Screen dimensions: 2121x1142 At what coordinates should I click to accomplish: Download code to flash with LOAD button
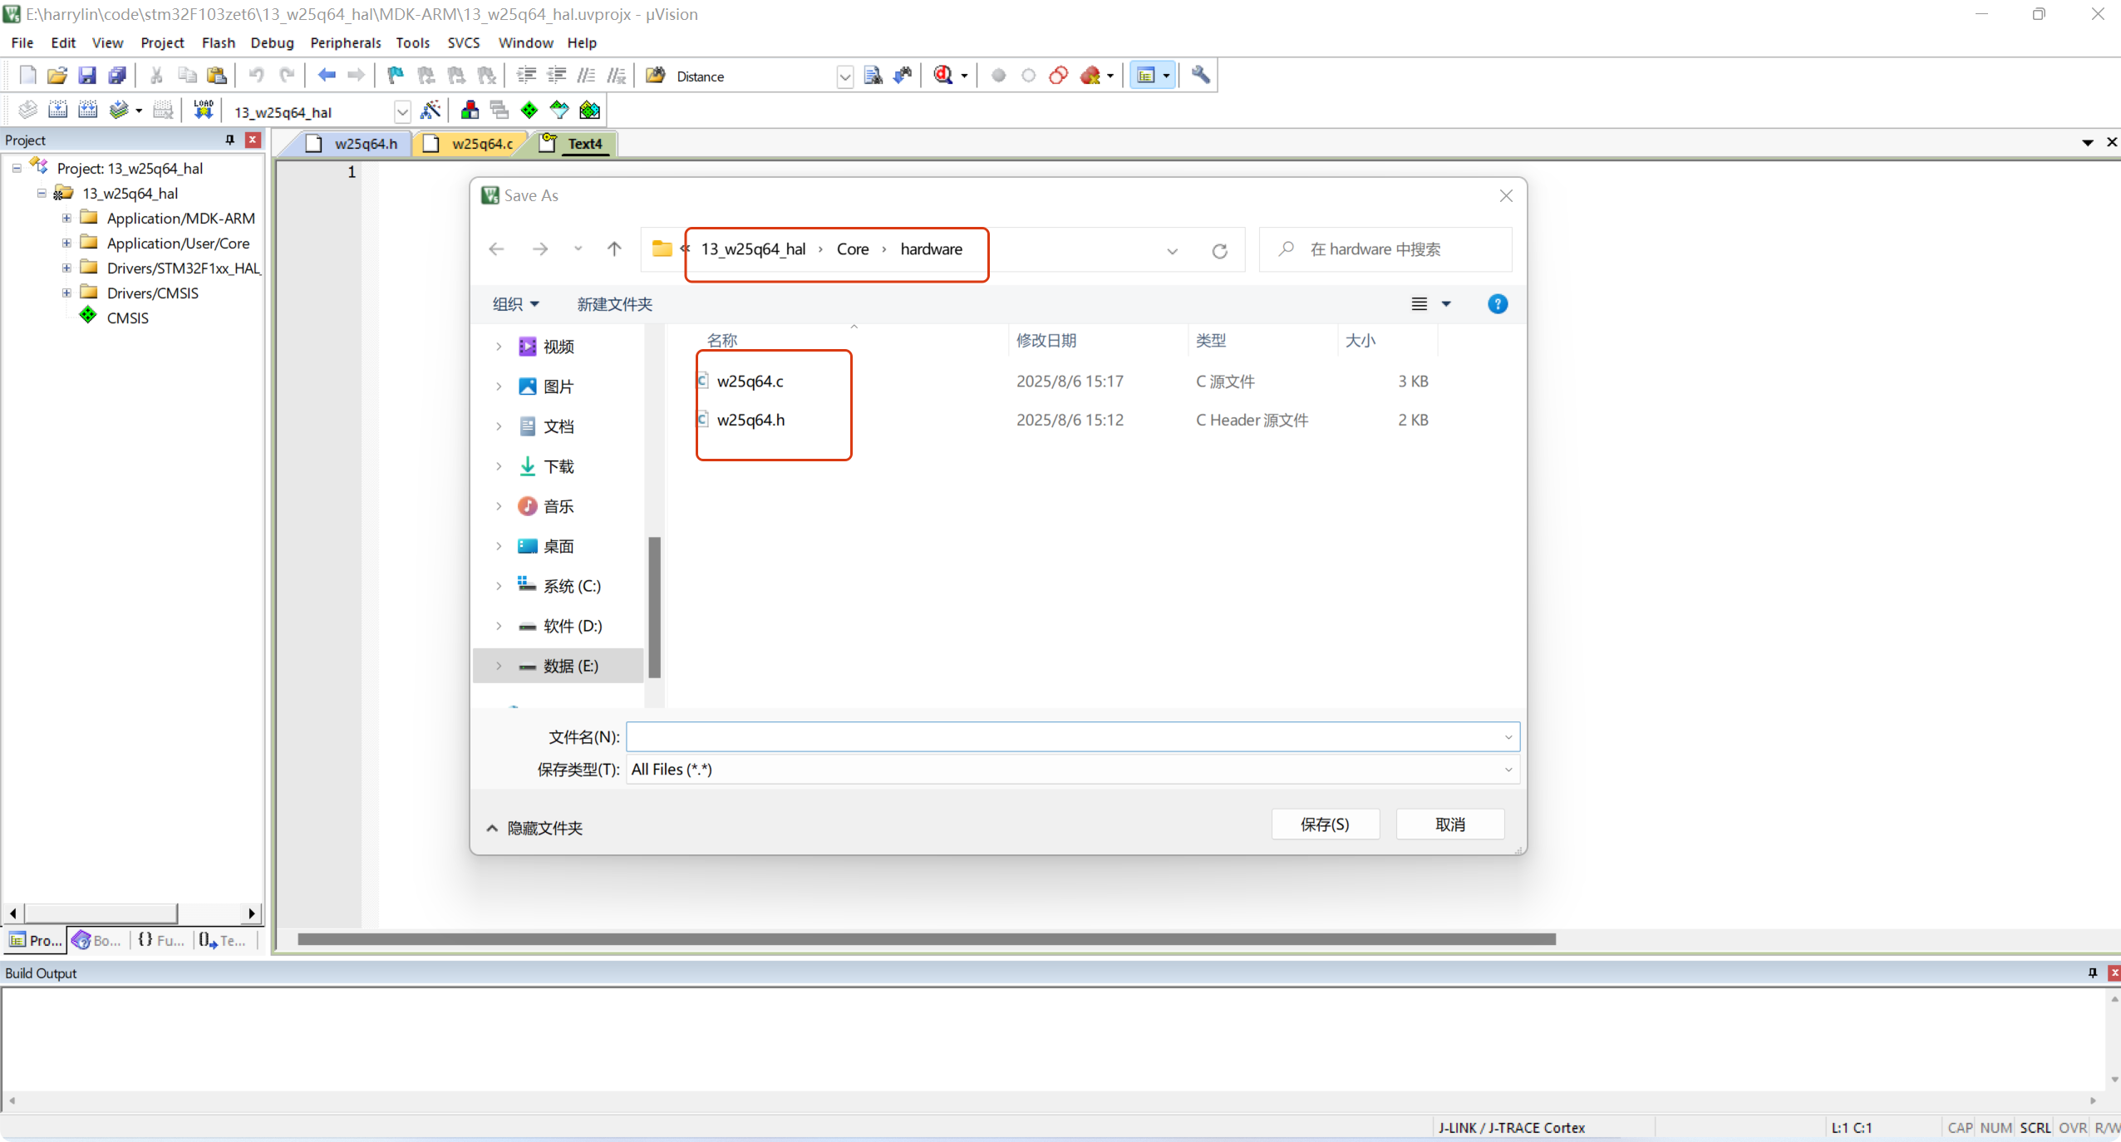click(x=204, y=110)
